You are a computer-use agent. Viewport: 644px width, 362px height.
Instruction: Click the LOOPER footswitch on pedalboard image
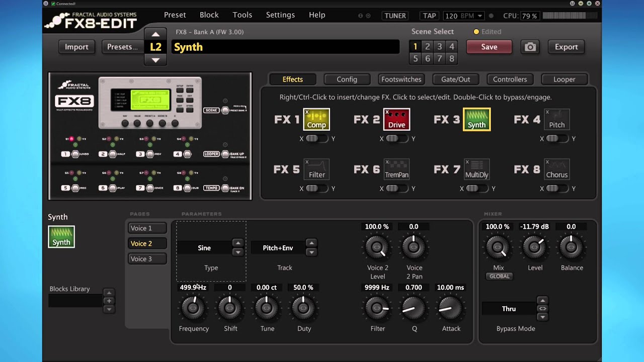225,154
